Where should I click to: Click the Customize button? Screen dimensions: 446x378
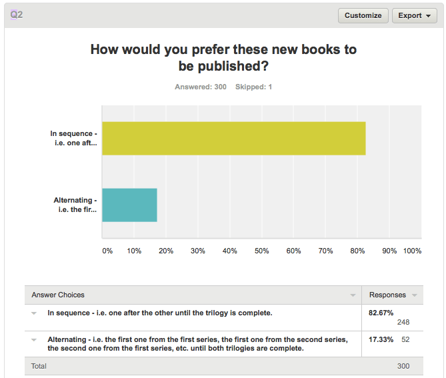pos(363,15)
